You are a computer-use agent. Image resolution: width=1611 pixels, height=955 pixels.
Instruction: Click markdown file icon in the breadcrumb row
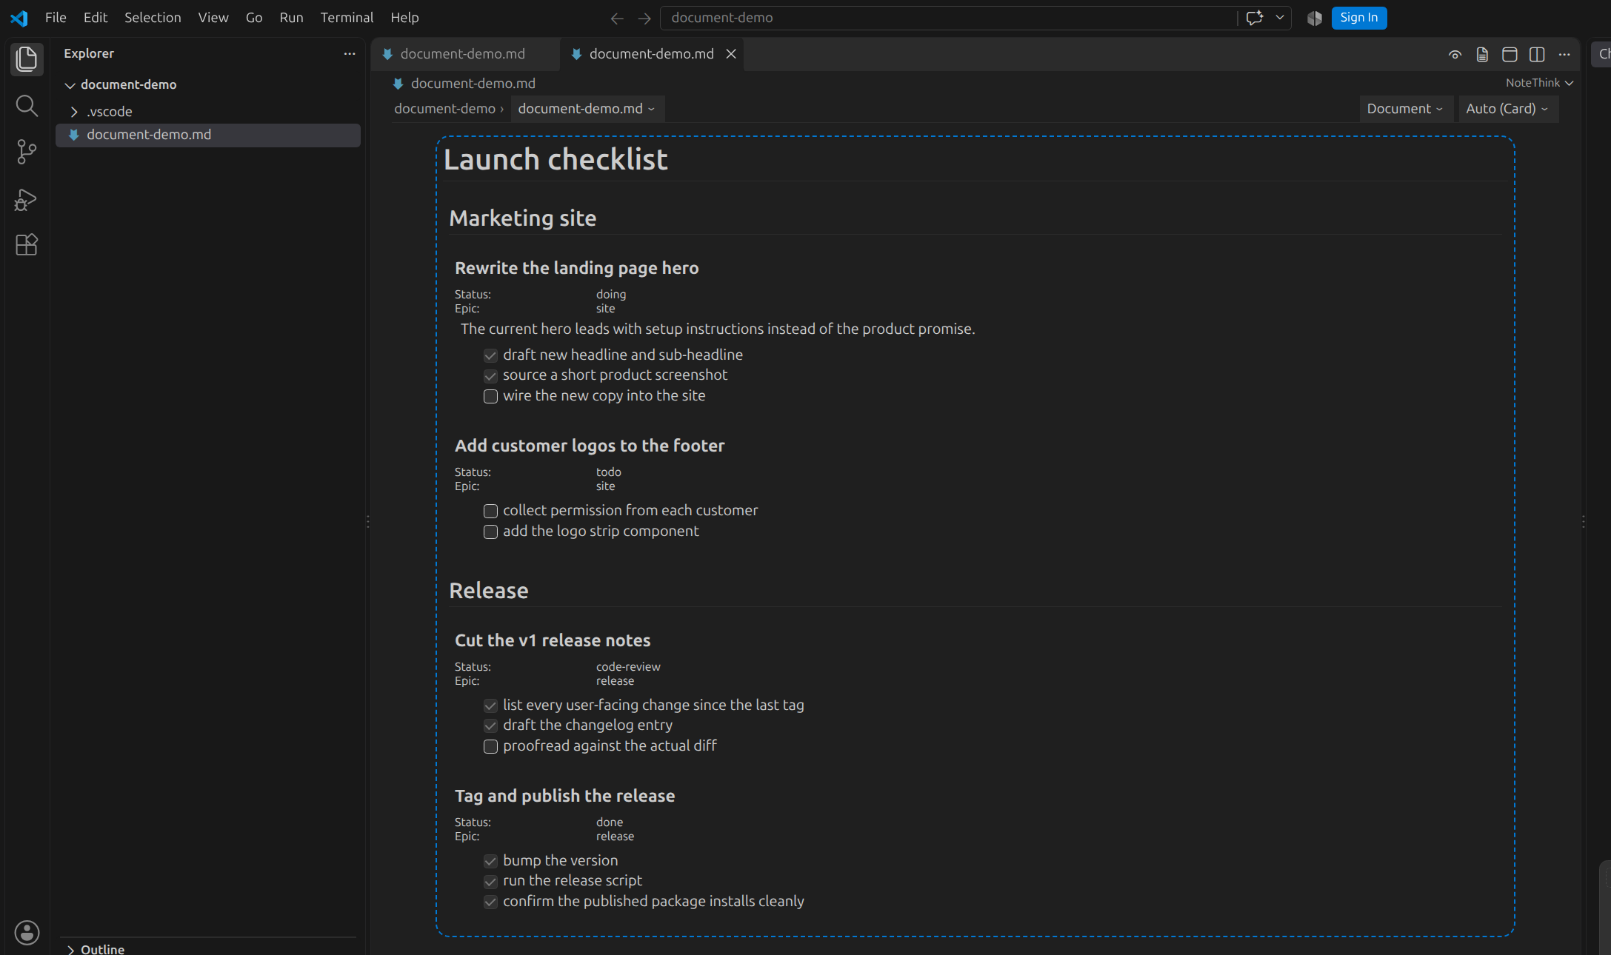click(x=398, y=84)
